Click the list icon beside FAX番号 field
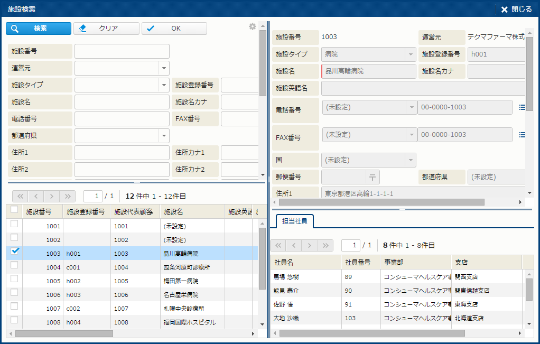 522,135
